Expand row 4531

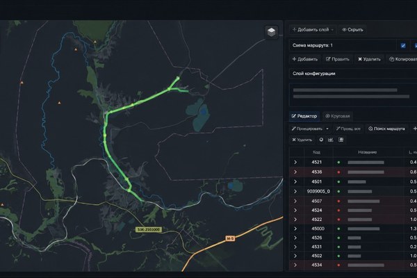[295, 247]
